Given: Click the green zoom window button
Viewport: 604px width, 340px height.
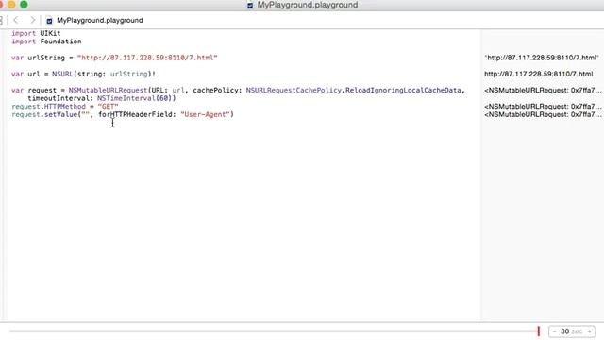Looking at the screenshot, I should coord(24,5).
